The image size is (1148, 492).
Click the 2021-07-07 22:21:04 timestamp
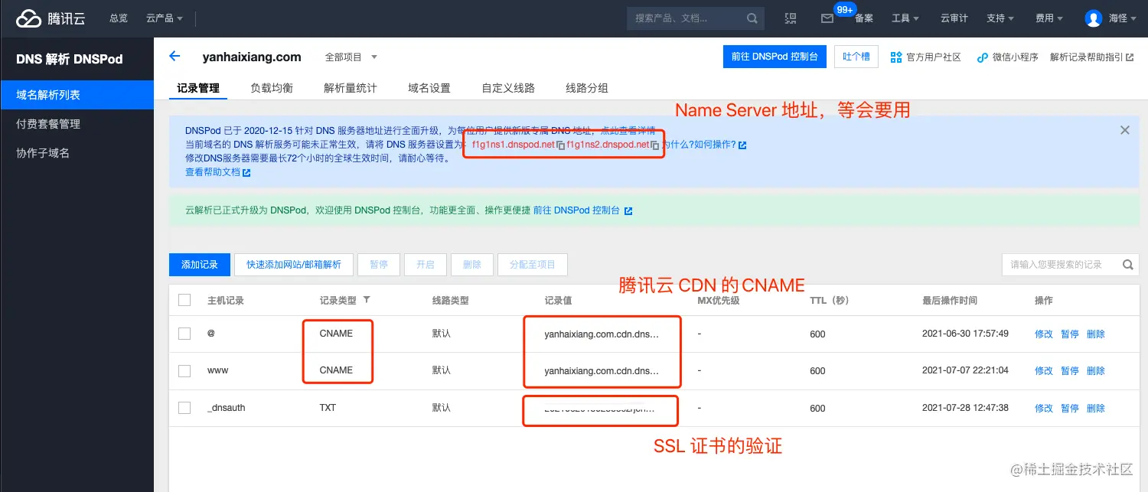[x=965, y=370]
